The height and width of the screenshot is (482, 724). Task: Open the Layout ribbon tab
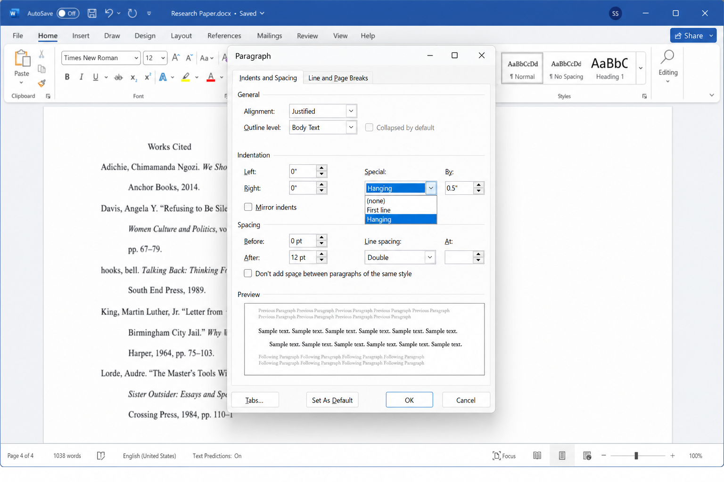181,36
